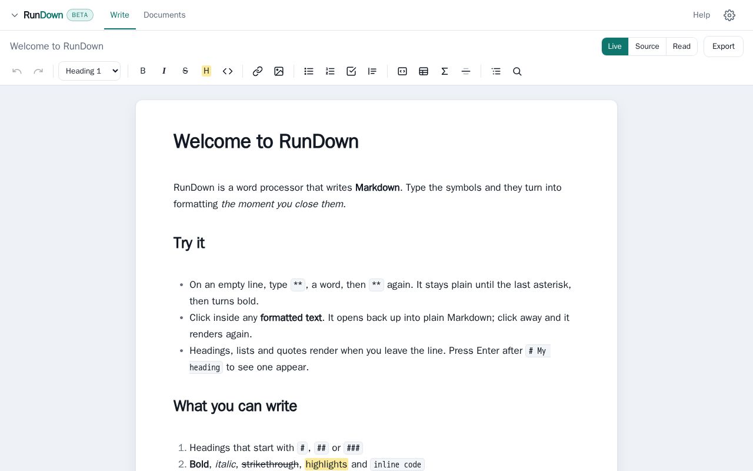Open search with magnifier icon

[517, 71]
